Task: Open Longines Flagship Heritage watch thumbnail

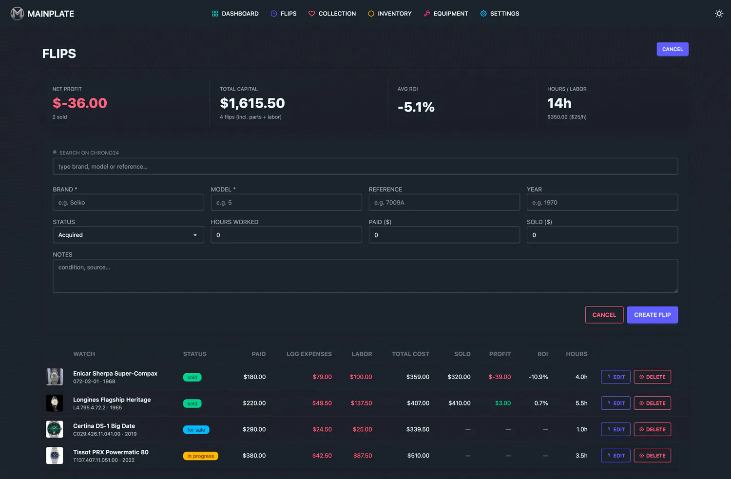Action: click(x=55, y=403)
